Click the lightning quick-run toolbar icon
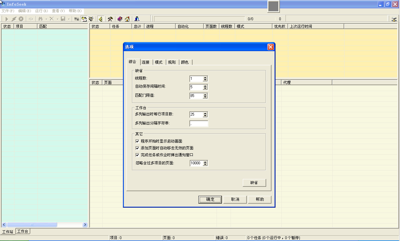The image size is (400, 241). pyautogui.click(x=14, y=19)
